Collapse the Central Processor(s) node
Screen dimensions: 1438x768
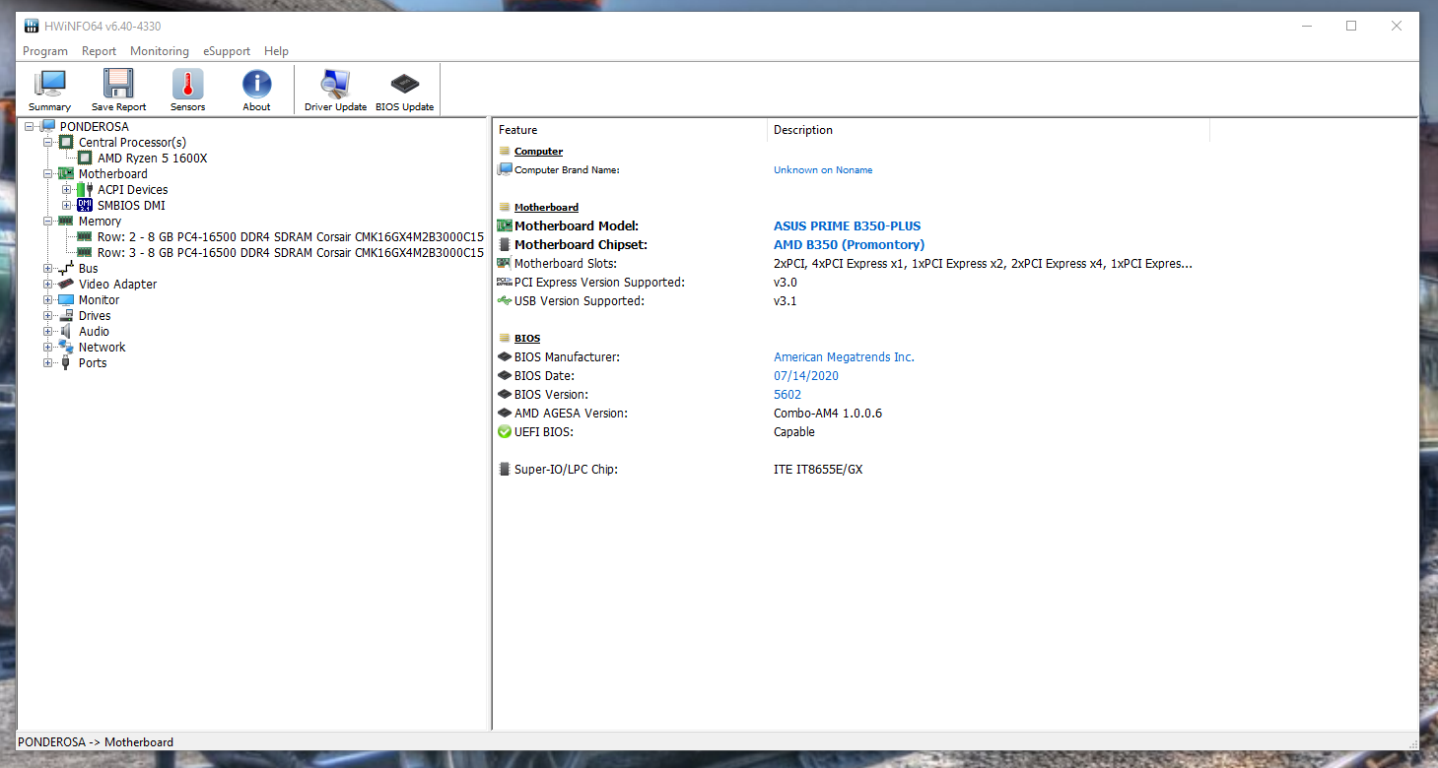pyautogui.click(x=48, y=143)
